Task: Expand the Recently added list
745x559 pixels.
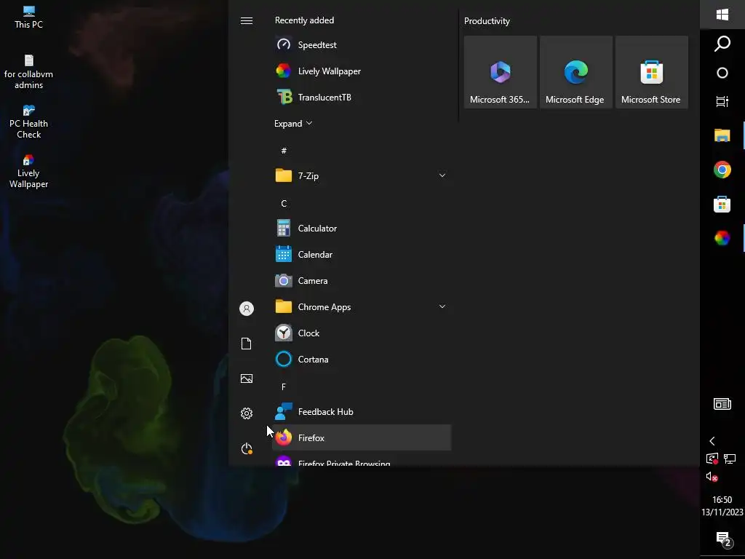Action: click(x=293, y=124)
